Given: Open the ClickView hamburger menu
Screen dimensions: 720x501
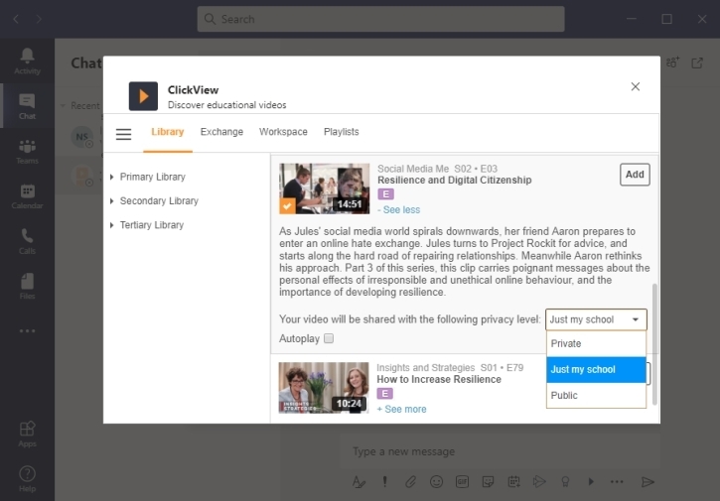Looking at the screenshot, I should [x=123, y=134].
